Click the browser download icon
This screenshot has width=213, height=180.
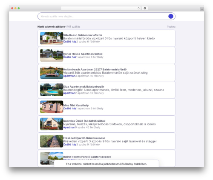(x=145, y=8)
